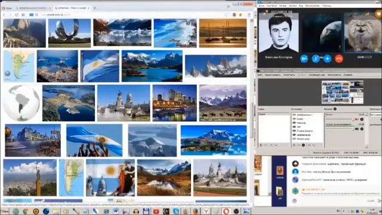Hide the 'чат' source
The image size is (382, 215).
click(x=294, y=127)
